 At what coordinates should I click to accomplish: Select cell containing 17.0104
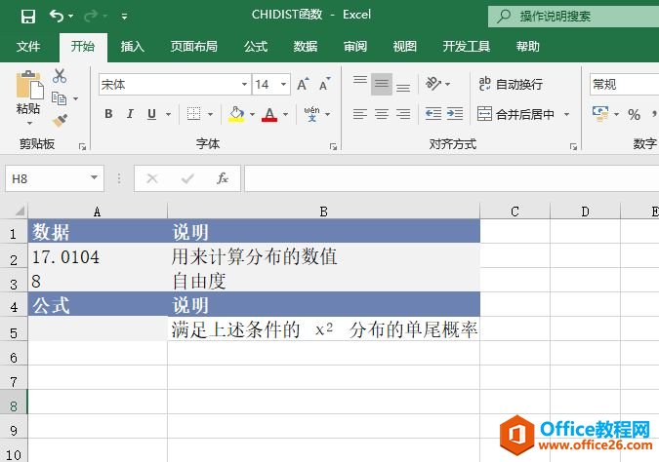98,256
